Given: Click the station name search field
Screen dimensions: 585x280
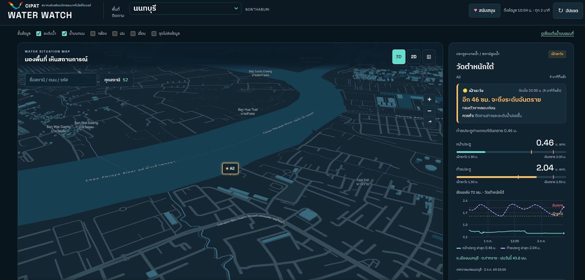Looking at the screenshot, I should [x=61, y=80].
